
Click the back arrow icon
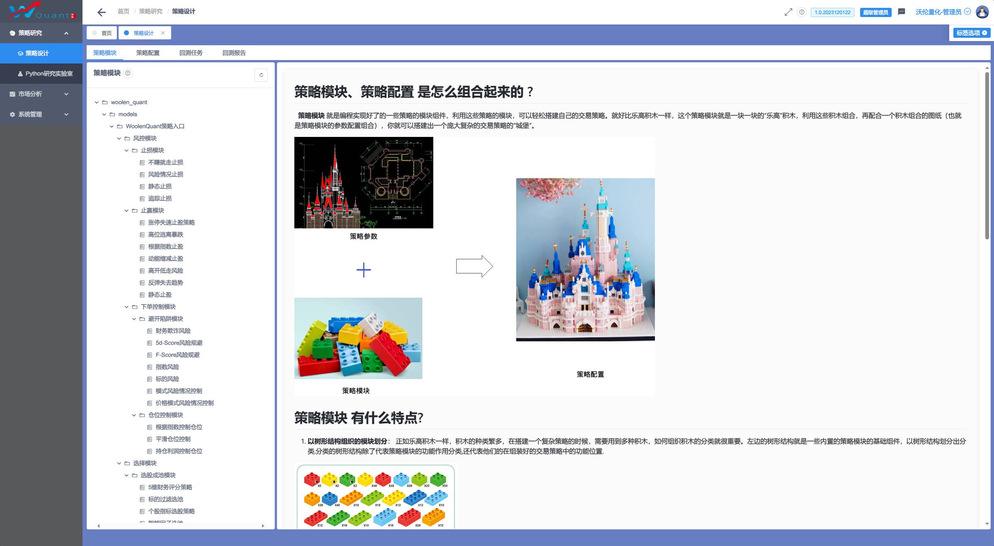[x=102, y=12]
